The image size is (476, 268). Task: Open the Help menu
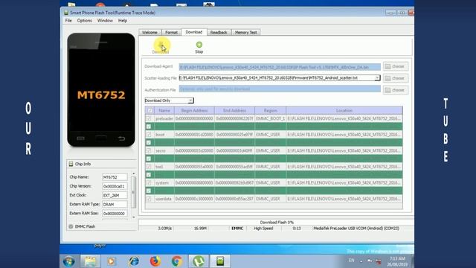coord(123,21)
